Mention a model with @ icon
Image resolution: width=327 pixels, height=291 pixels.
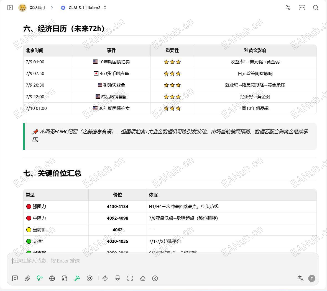(90, 278)
